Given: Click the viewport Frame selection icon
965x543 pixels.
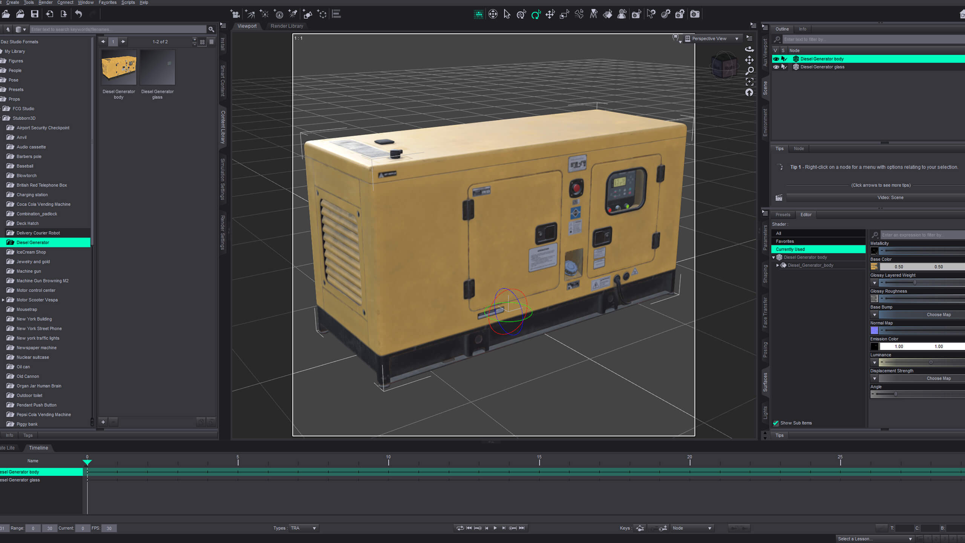Looking at the screenshot, I should click(750, 81).
